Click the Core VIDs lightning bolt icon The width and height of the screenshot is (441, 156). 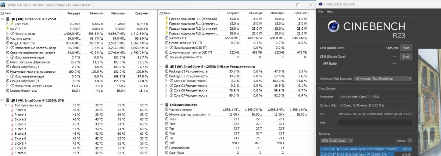tap(12, 24)
